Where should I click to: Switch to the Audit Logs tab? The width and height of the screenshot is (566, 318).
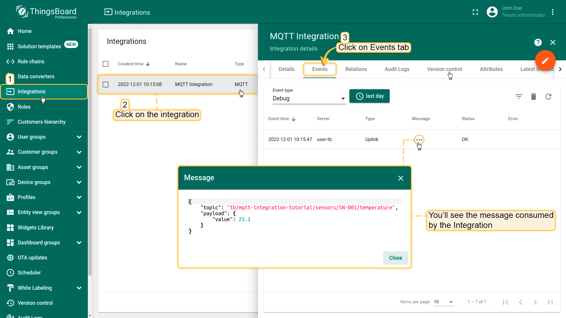pos(397,69)
